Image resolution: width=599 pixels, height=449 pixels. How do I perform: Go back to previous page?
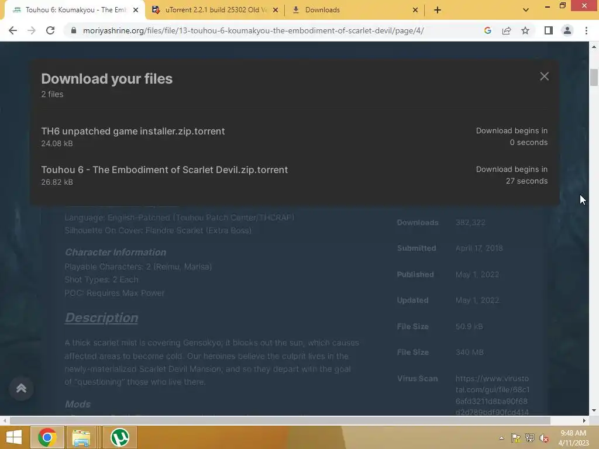(x=13, y=30)
